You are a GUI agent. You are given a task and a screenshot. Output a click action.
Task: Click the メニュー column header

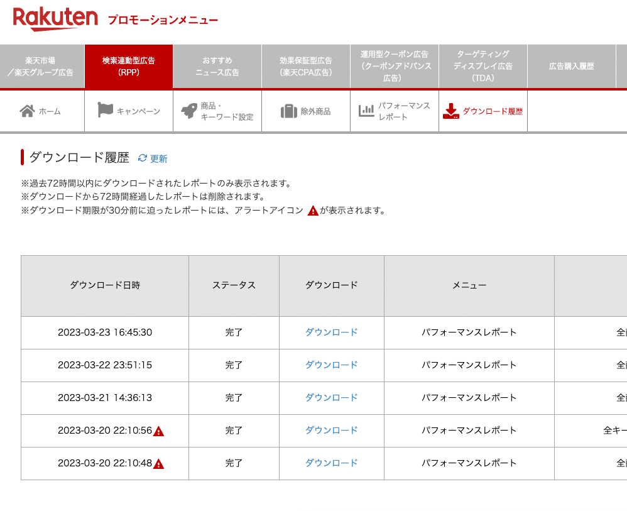point(469,285)
